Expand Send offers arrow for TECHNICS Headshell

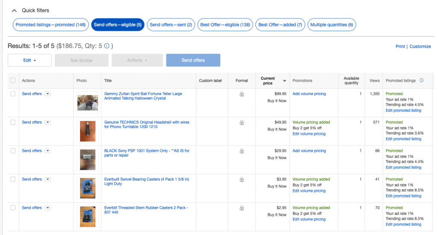[x=47, y=122]
